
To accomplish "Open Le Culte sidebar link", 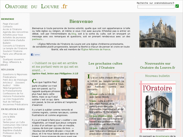I will (x=7, y=119).
